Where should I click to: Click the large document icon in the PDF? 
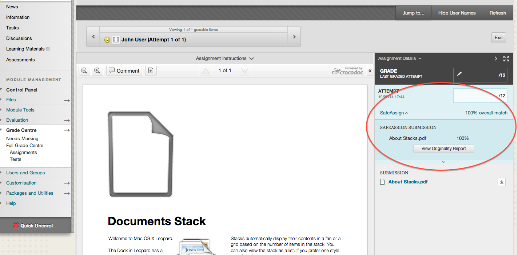pos(140,154)
